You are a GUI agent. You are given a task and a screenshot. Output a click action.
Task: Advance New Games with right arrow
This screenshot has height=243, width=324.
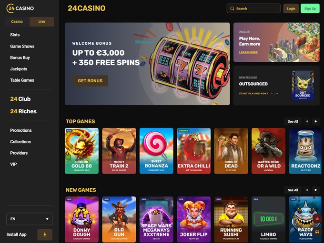tap(315, 190)
